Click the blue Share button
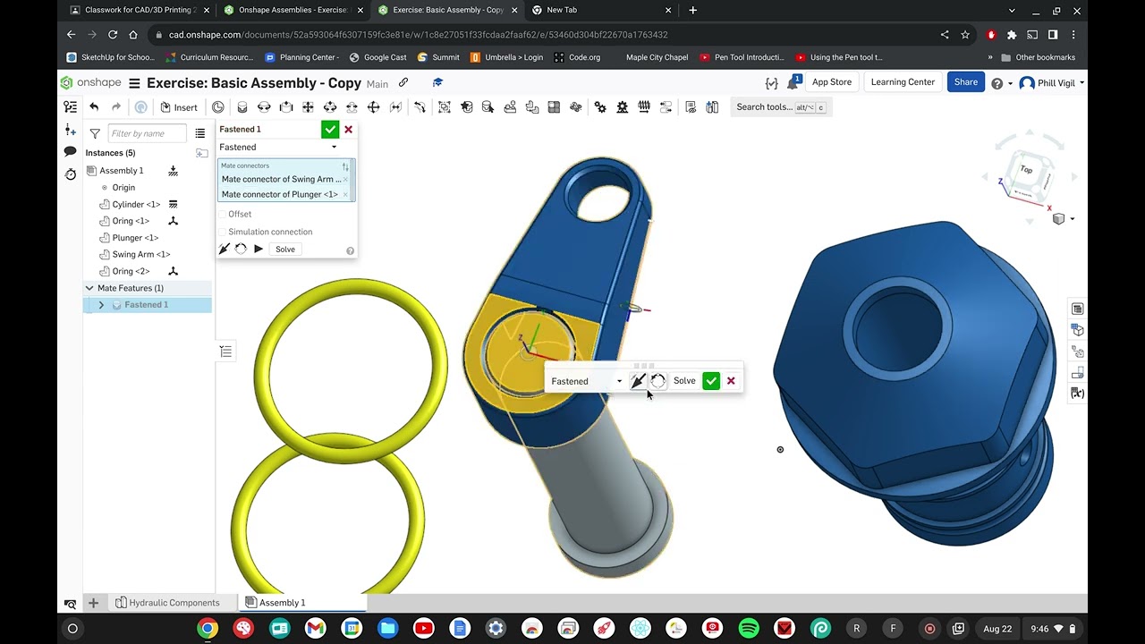1145x644 pixels. tap(966, 82)
